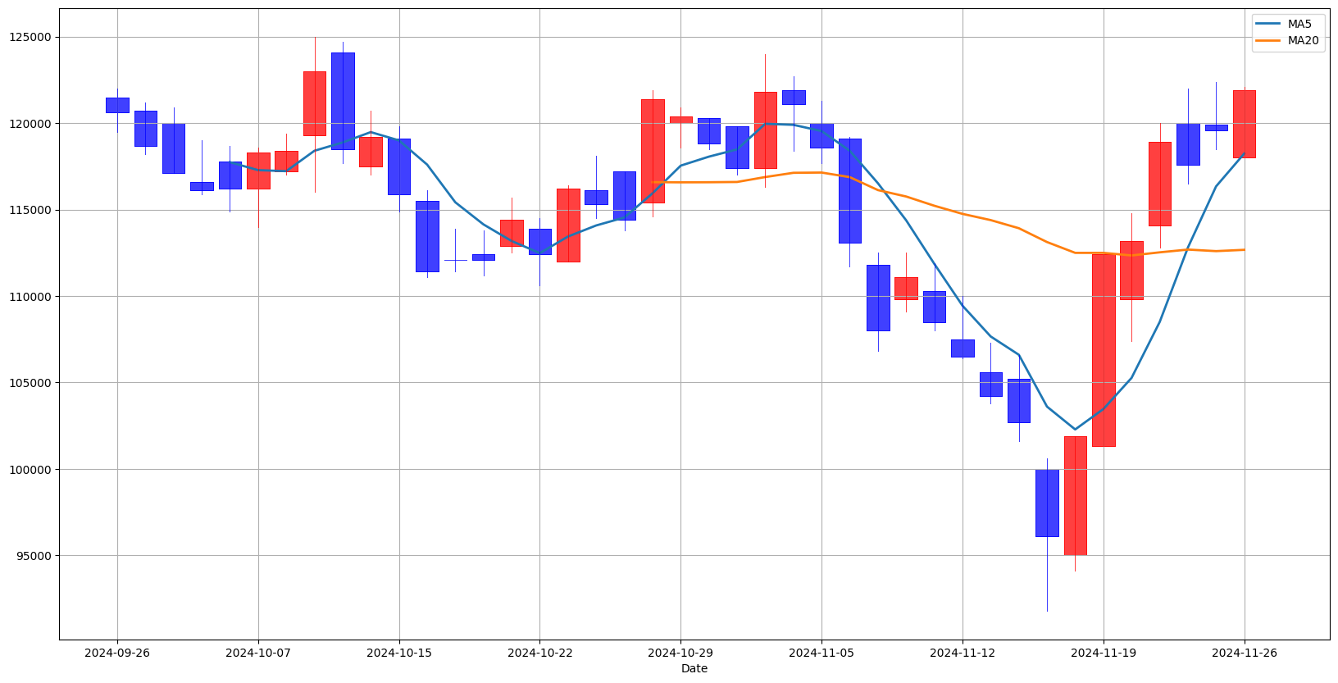Click the 2024-10-22 date tick label

click(x=539, y=653)
